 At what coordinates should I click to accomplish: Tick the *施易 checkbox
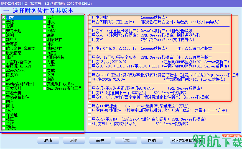45,53
